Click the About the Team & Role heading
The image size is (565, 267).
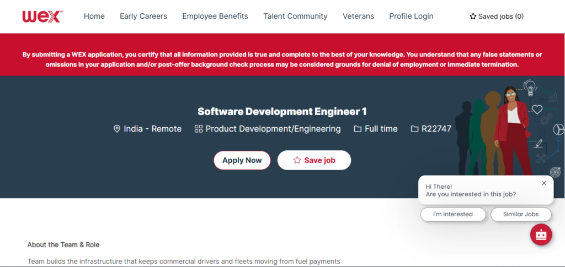click(x=63, y=245)
